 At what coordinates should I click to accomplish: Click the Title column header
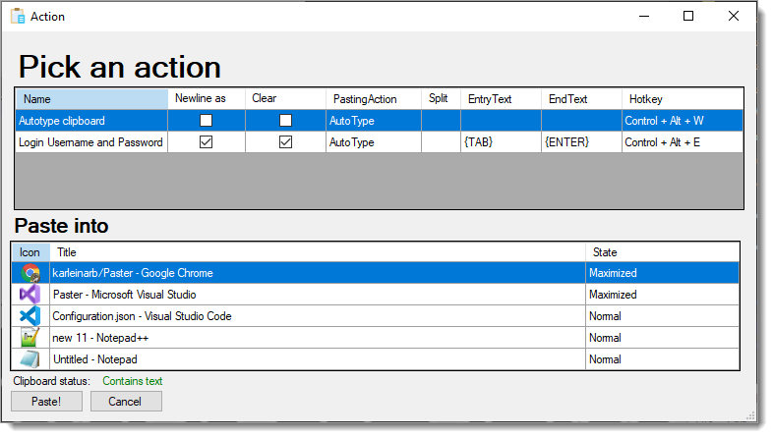pos(318,252)
